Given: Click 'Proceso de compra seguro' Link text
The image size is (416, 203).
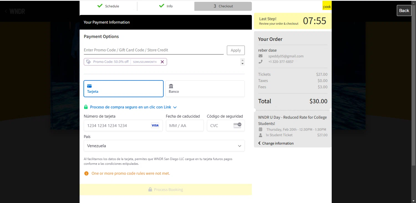Looking at the screenshot, I should [x=131, y=107].
